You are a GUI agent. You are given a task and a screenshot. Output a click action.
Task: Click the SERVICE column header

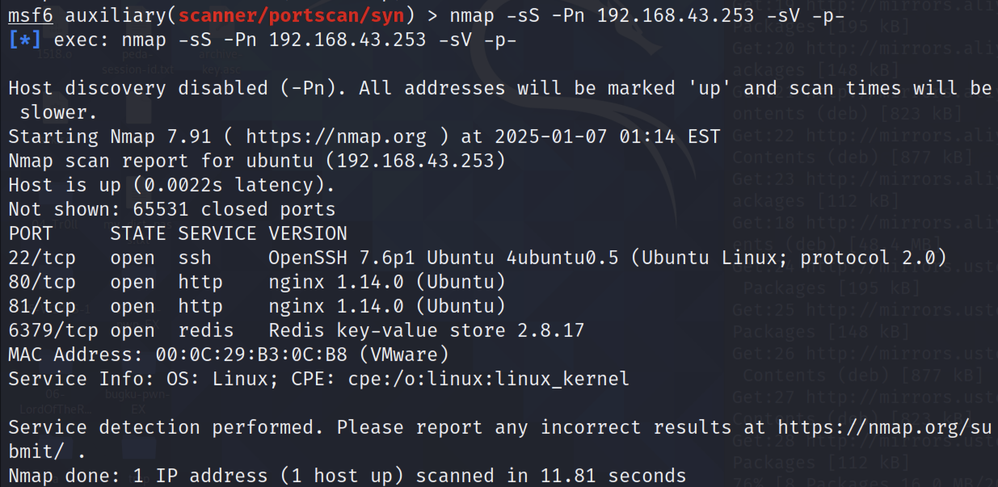(217, 233)
